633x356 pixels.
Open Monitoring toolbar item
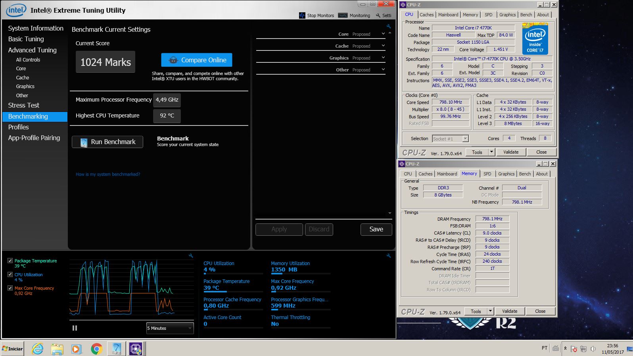(x=354, y=15)
